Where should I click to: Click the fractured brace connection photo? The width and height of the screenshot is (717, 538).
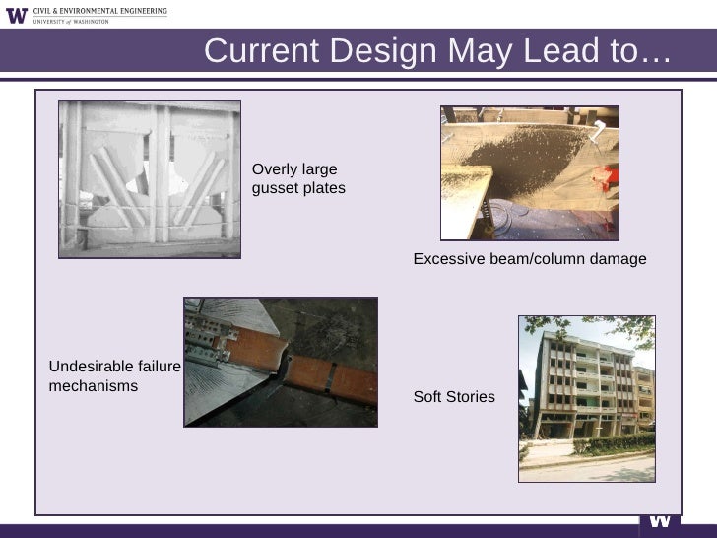click(x=281, y=363)
